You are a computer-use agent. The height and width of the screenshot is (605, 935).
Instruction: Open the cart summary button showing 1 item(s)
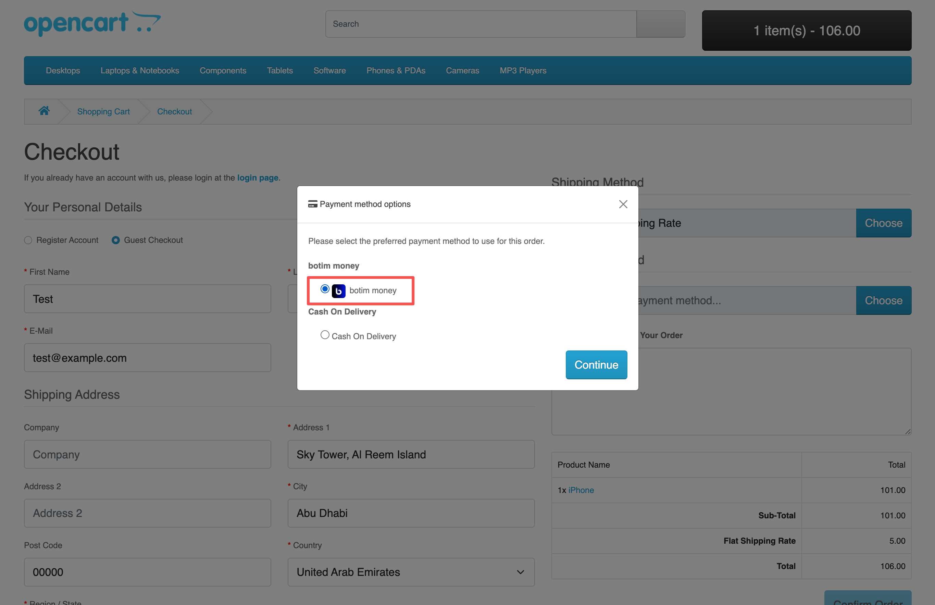tap(807, 30)
